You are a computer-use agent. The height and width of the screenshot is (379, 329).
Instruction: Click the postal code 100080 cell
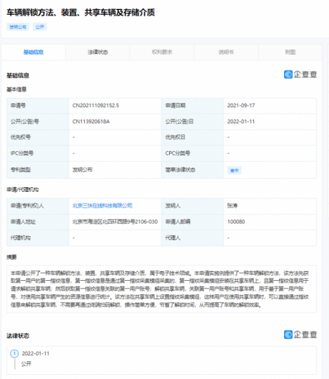click(x=270, y=221)
